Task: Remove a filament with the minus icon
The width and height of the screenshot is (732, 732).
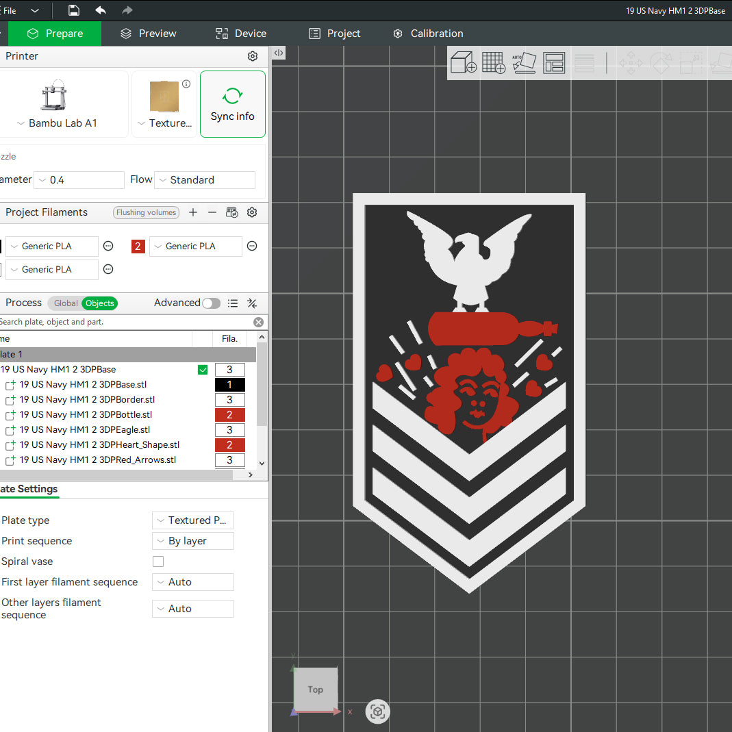Action: 212,212
